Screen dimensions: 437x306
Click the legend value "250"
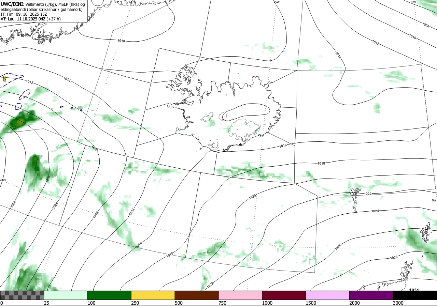click(x=135, y=303)
